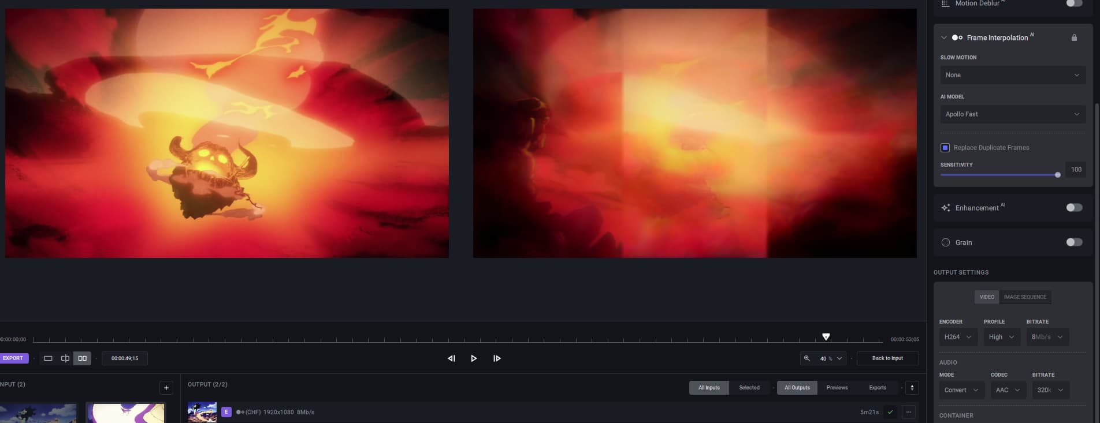Viewport: 1100px width, 423px height.
Task: Open the output row more options menu
Action: point(909,412)
